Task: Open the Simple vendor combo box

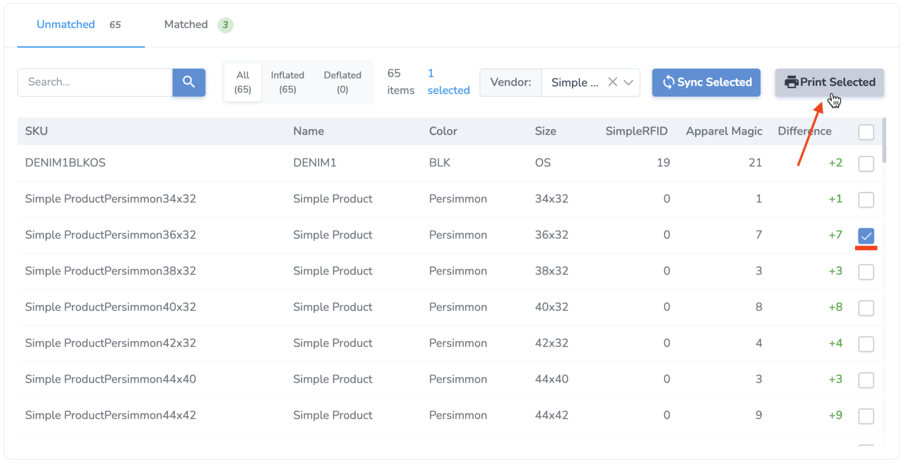Action: pos(574,82)
